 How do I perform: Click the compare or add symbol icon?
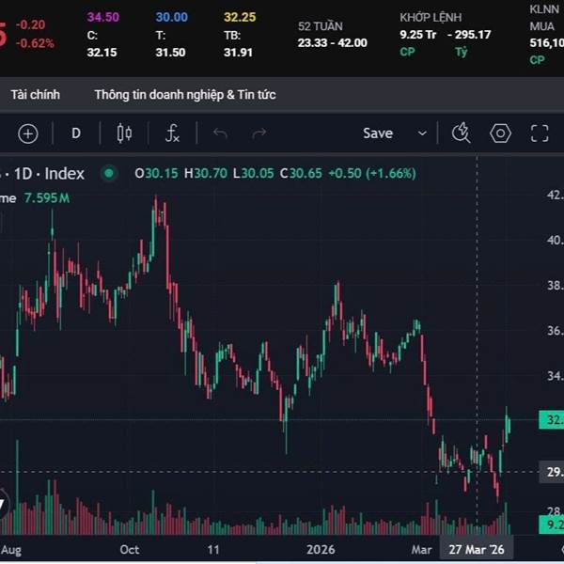(x=28, y=133)
